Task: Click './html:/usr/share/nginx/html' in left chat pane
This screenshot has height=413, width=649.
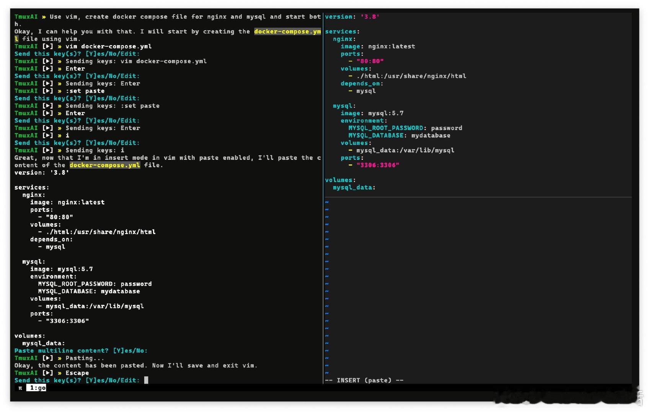Action: [101, 232]
